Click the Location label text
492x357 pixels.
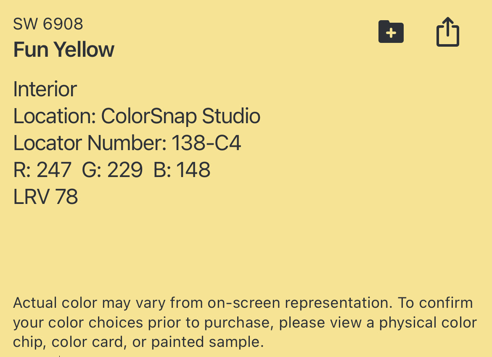(55, 116)
